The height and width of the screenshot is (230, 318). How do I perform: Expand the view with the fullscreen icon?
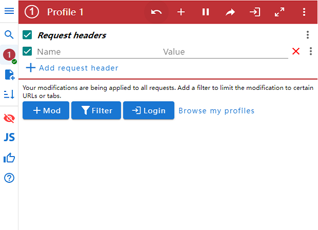(280, 12)
